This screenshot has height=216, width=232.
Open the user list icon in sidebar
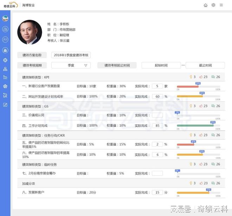pyautogui.click(x=5, y=40)
